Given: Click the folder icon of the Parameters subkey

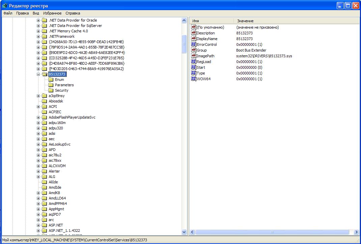Looking at the screenshot, I should (51, 85).
